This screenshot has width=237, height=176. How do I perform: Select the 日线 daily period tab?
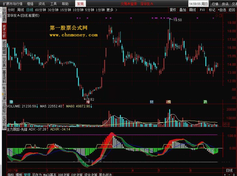[30, 10]
